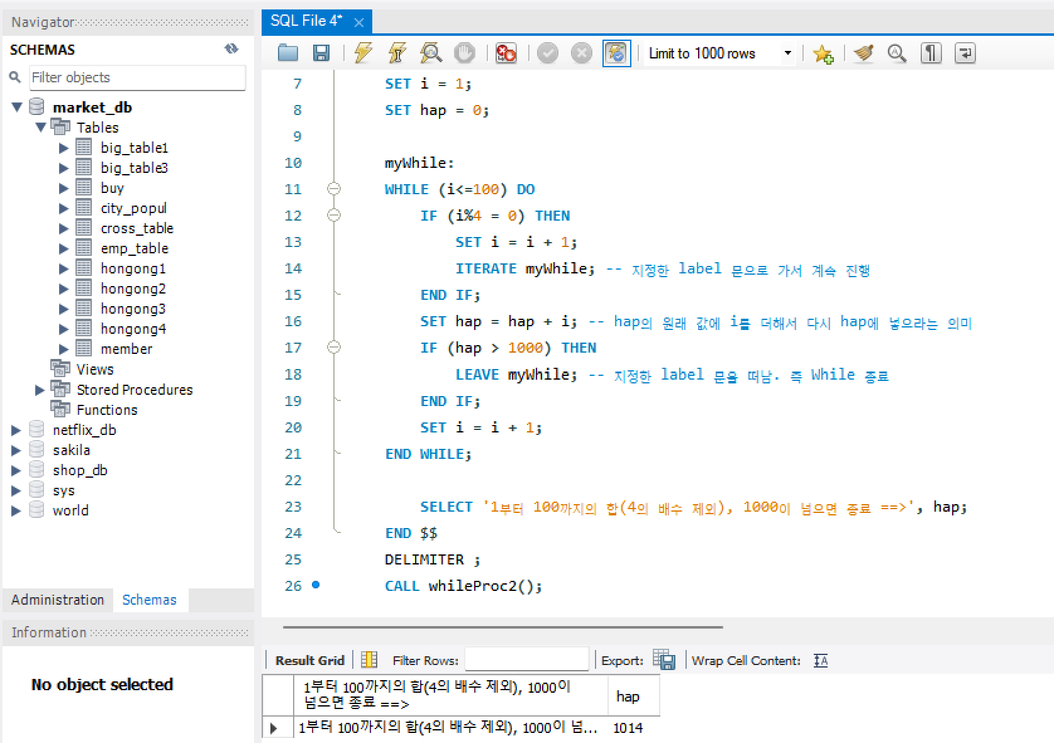
Task: Click the horizontal scrollbar under the editor
Action: click(502, 627)
